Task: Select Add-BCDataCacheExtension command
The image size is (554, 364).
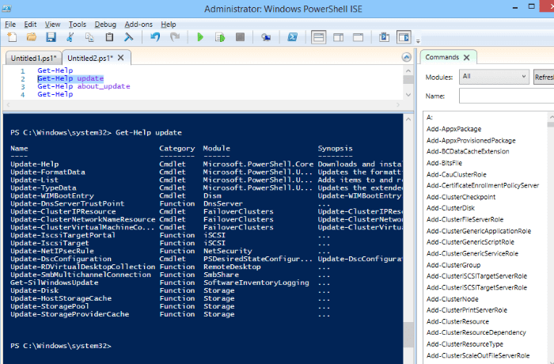Action: point(468,151)
